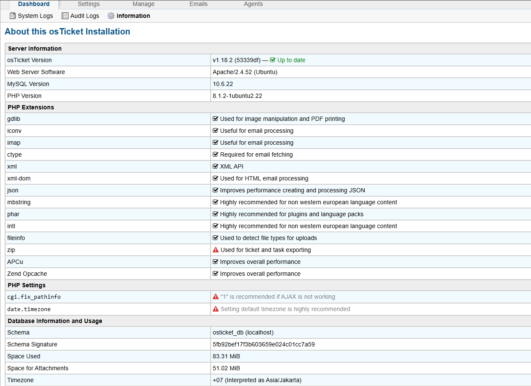The height and width of the screenshot is (386, 531).
Task: Click the "PHP Version" label
Action: pyautogui.click(x=24, y=96)
